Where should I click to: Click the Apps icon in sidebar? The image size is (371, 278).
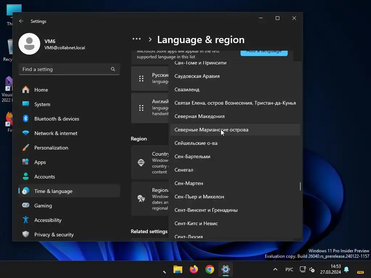point(26,162)
